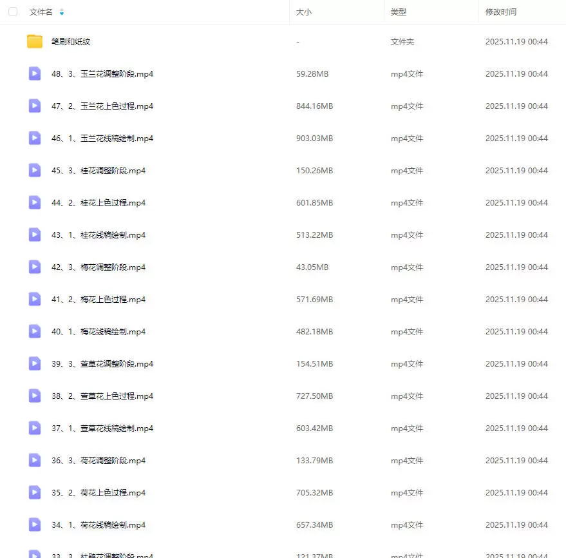Toggle the select-all checkbox in header

[x=13, y=12]
